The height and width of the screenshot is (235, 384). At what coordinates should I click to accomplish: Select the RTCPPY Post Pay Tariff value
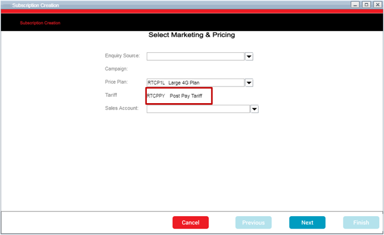coord(174,96)
